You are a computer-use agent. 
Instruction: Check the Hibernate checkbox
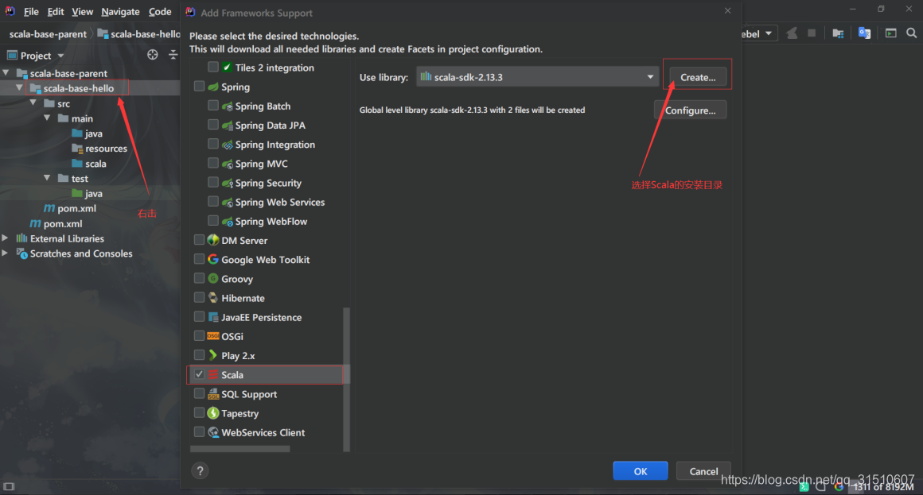(x=200, y=297)
